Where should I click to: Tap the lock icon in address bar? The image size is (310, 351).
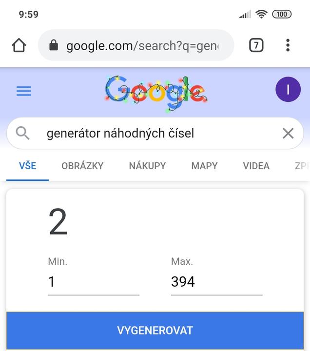(54, 46)
